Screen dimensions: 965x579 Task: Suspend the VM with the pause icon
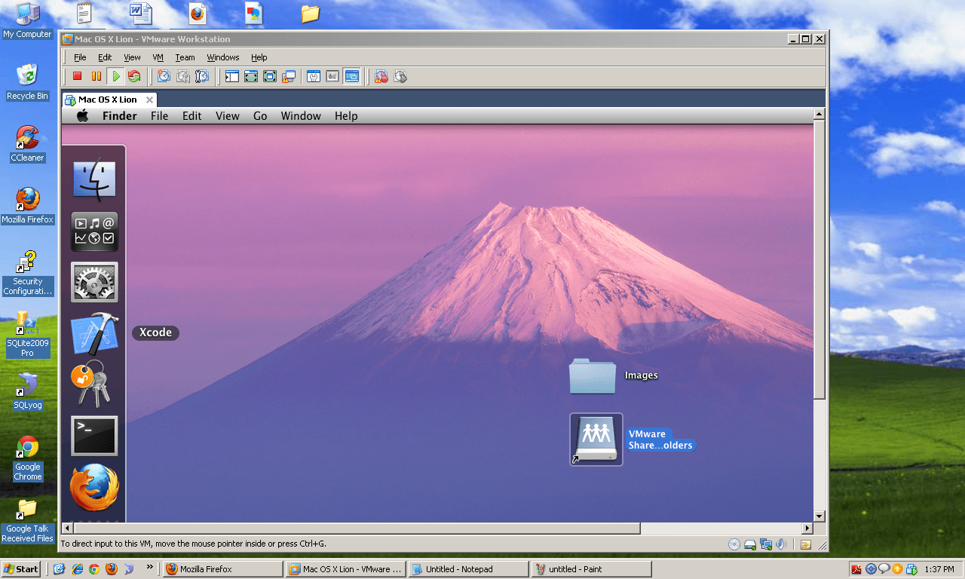pyautogui.click(x=96, y=76)
